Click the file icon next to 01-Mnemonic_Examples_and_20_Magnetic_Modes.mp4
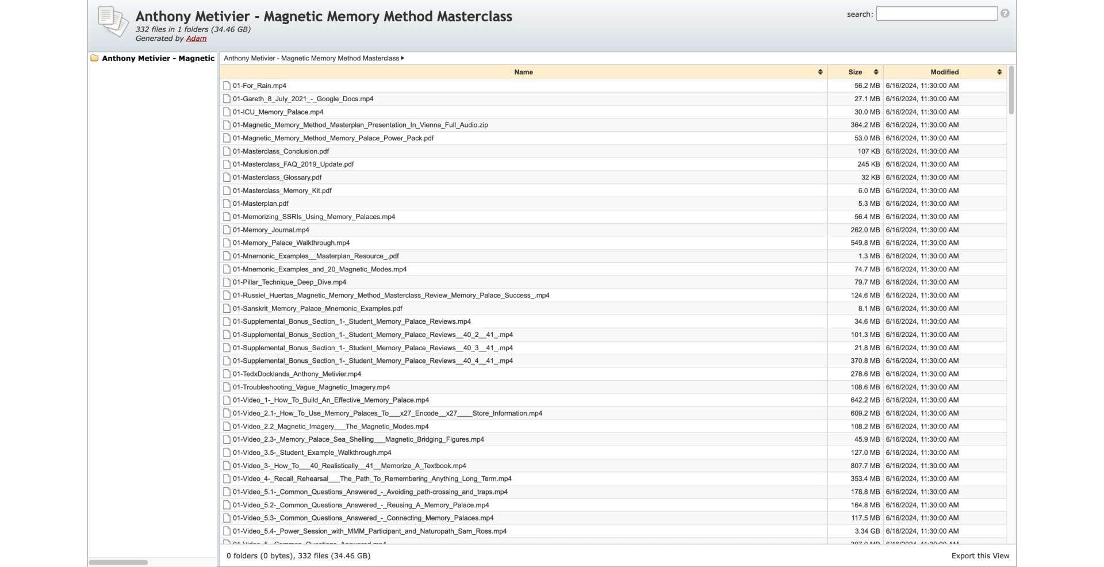Screen dimensions: 1104x567 pyautogui.click(x=227, y=269)
